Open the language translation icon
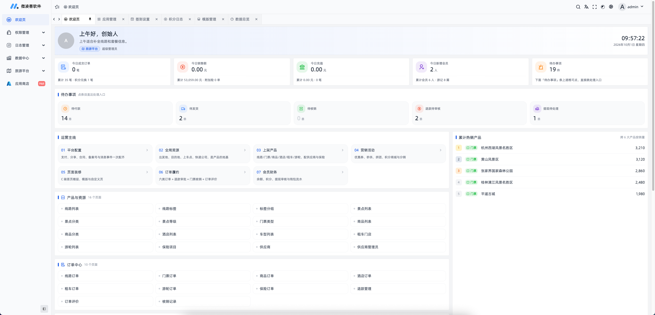Viewport: 655px width, 315px height. tap(586, 7)
